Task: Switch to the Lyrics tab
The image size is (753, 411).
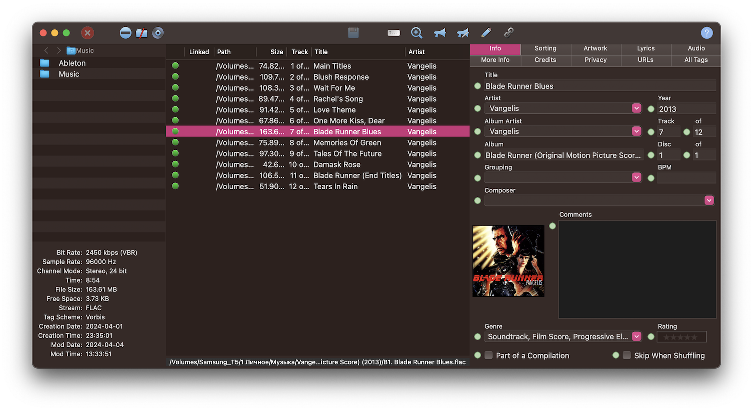Action: (x=645, y=48)
